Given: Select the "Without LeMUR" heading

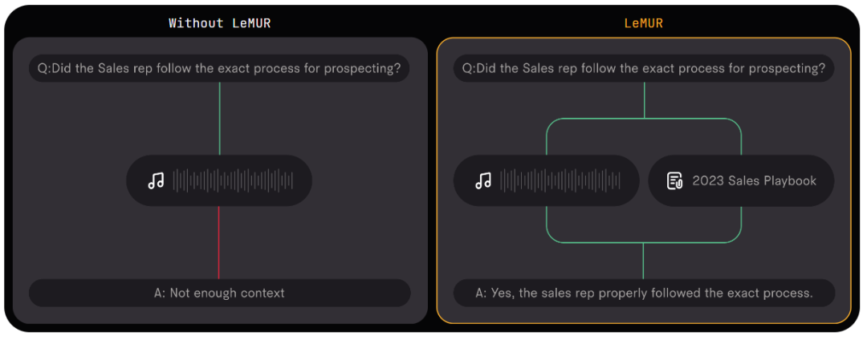Looking at the screenshot, I should click(219, 23).
